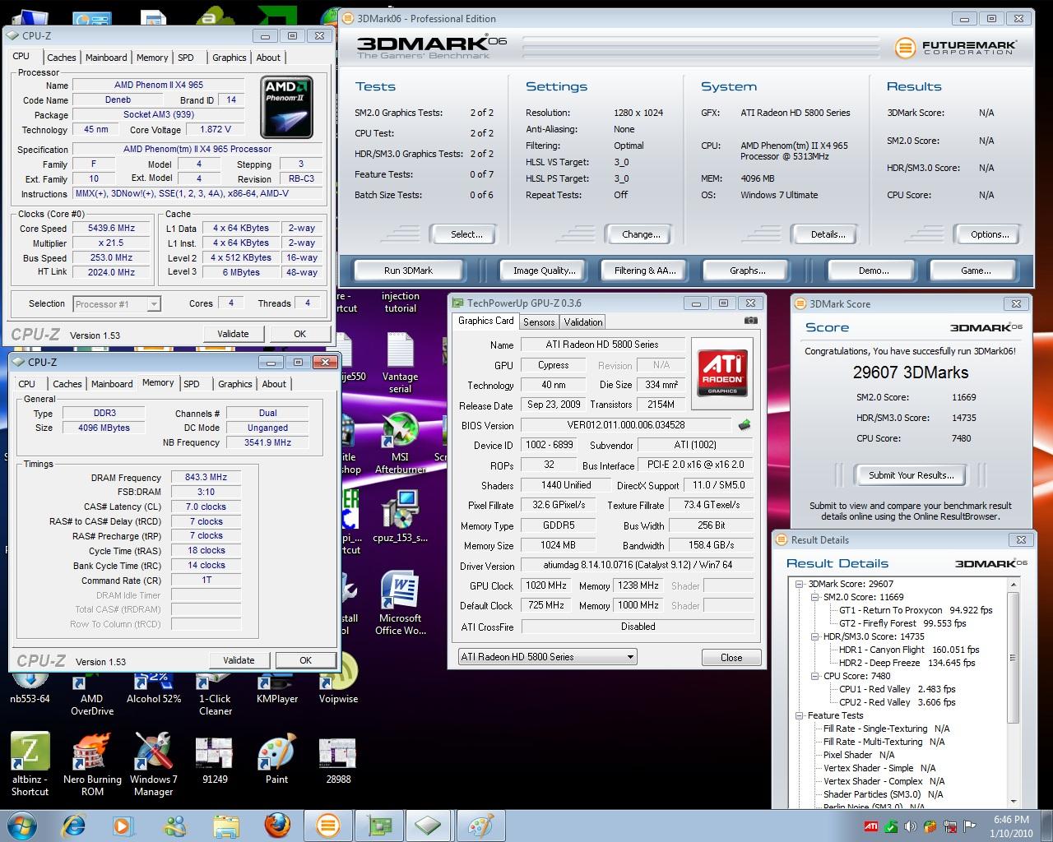
Task: Launch the MSI Afterburner desktop icon
Action: [401, 444]
